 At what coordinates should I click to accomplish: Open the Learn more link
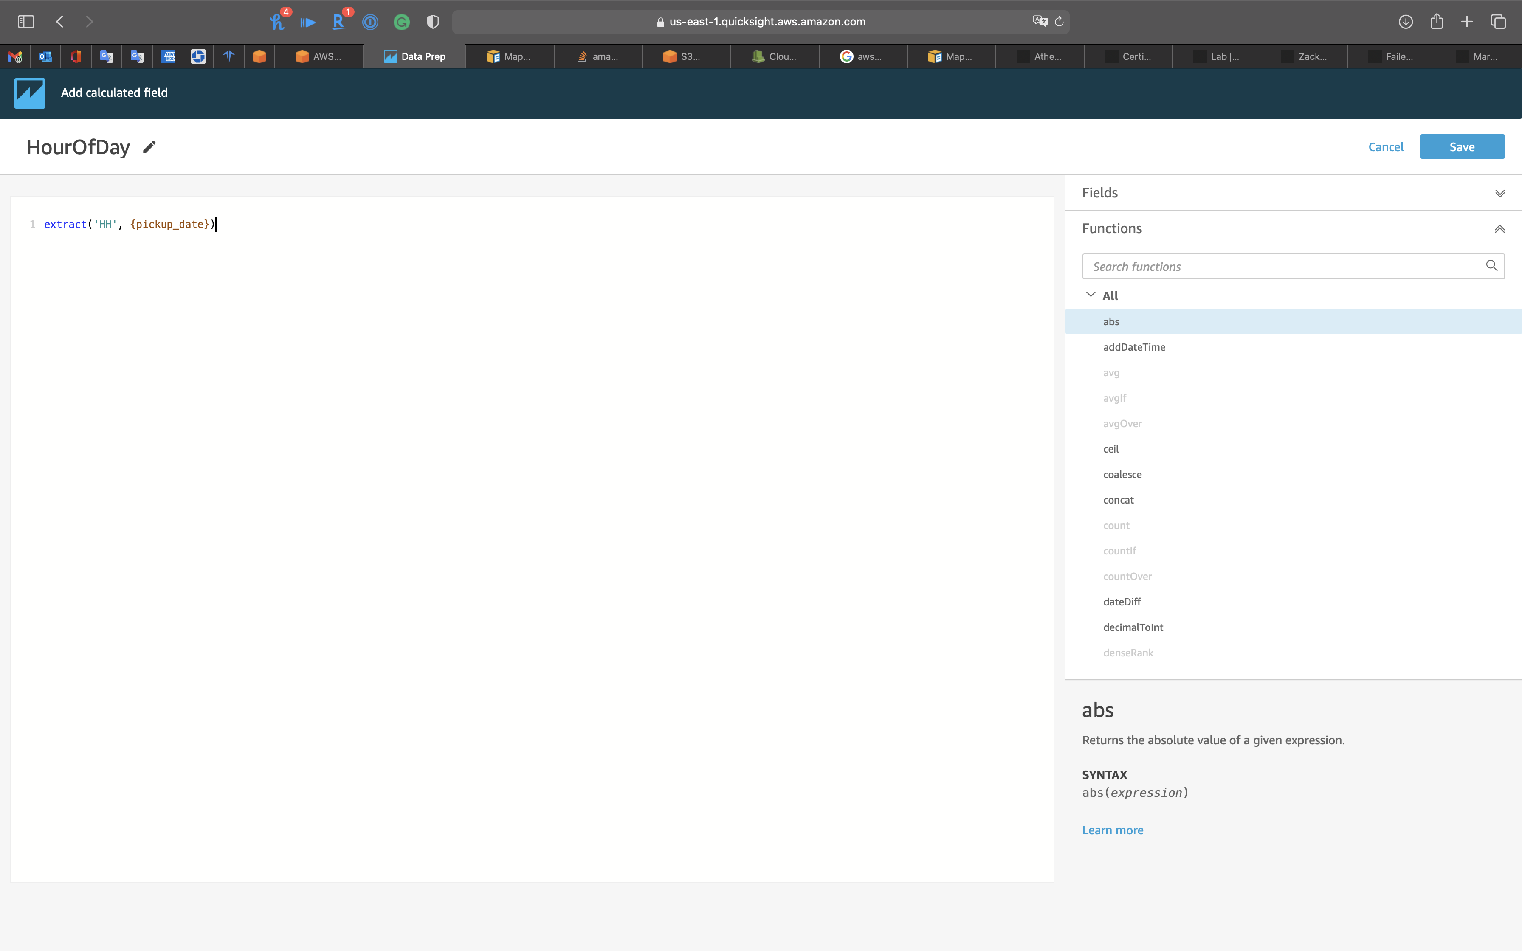[x=1112, y=830]
